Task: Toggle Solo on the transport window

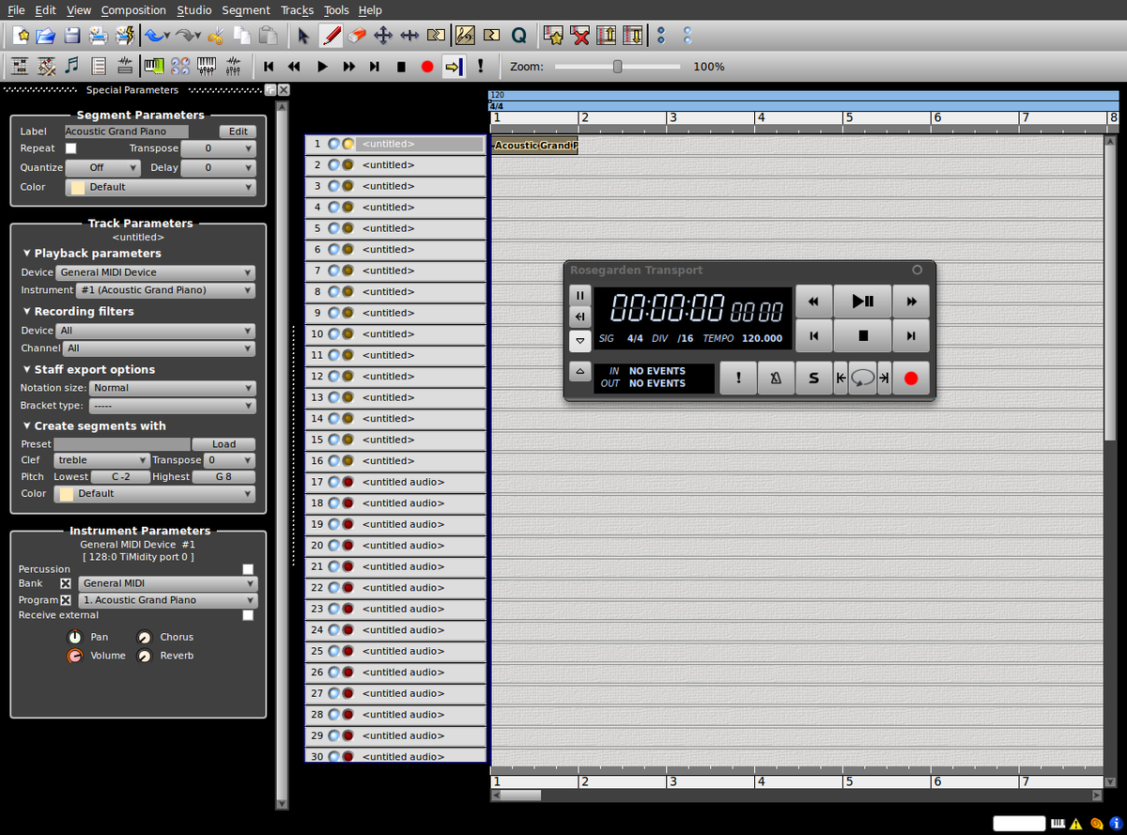Action: point(813,377)
